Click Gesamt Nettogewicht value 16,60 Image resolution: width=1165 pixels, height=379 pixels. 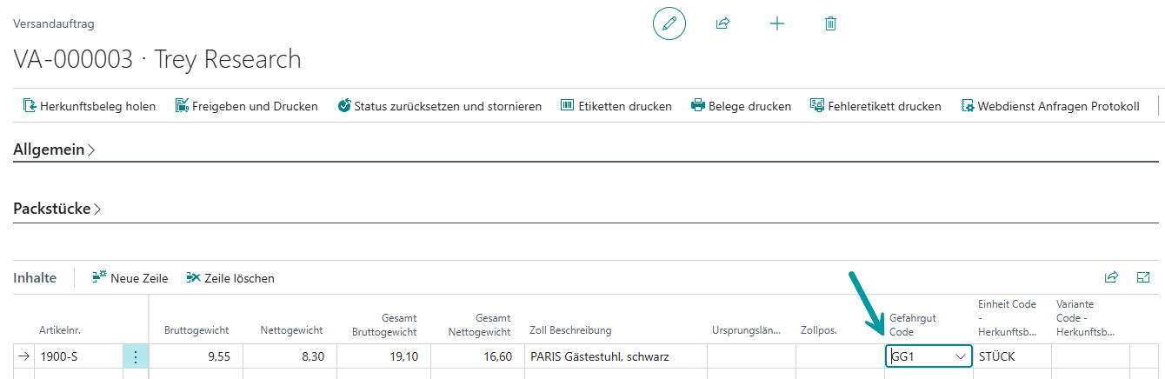pos(477,356)
